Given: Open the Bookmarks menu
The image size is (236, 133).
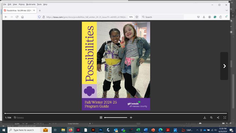Looking at the screenshot, I should point(31,4).
